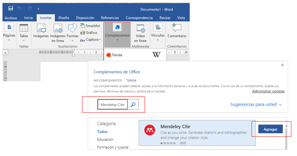Click the Save icon in title bar
The image size is (297, 156).
[x=11, y=8]
